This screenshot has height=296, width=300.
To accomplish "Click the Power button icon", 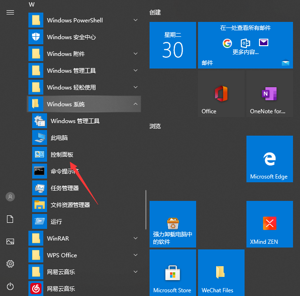I will [10, 286].
